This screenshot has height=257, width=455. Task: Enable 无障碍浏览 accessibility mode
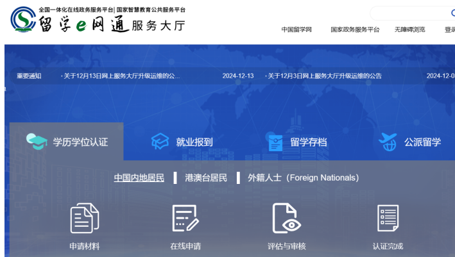(409, 29)
